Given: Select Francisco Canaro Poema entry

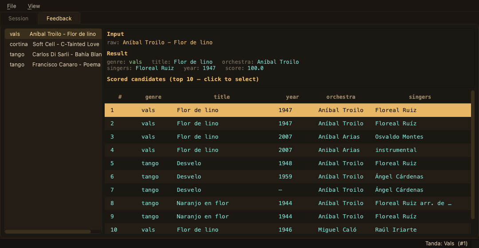Looking at the screenshot, I should point(53,65).
